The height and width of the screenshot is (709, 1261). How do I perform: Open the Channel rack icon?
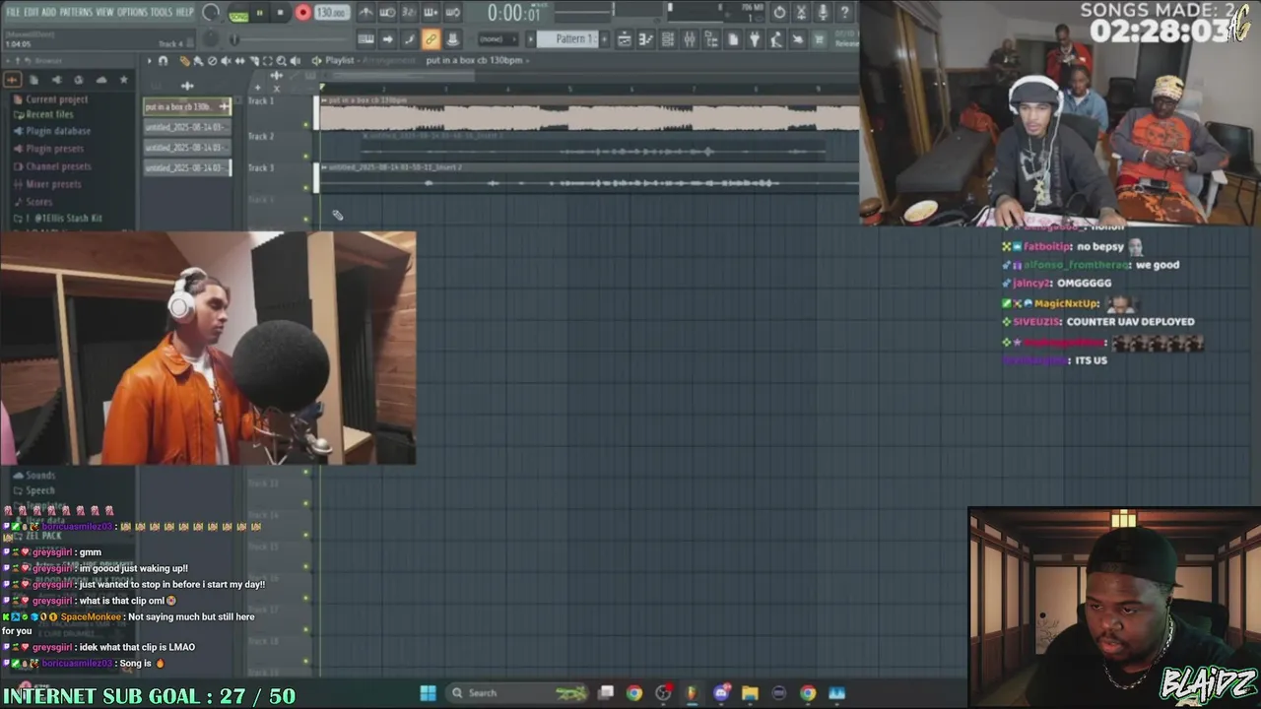pyautogui.click(x=668, y=39)
